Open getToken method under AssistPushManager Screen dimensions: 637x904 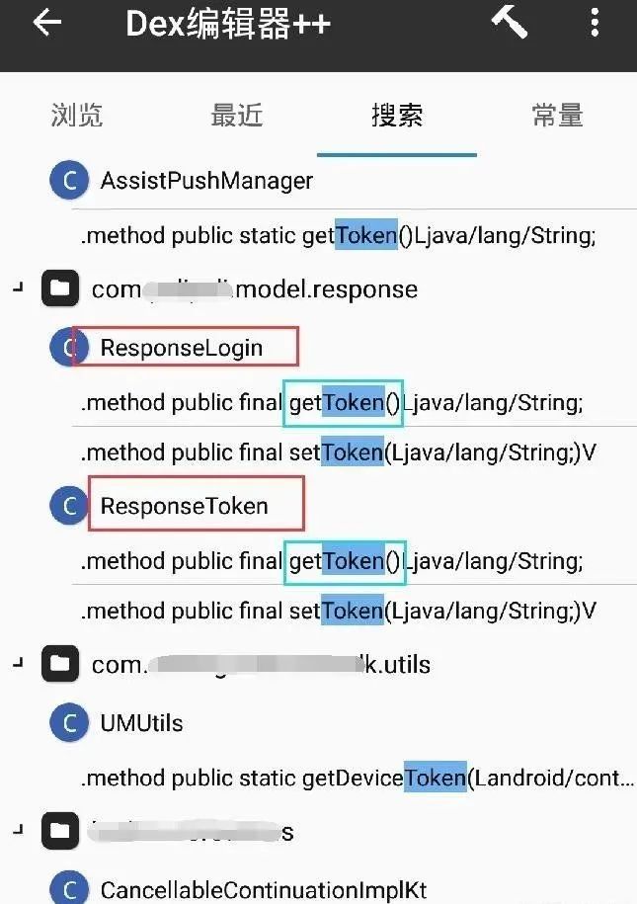339,235
